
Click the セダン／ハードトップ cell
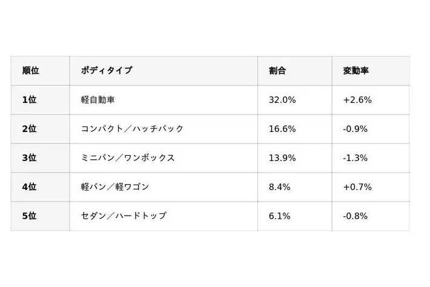pos(124,216)
